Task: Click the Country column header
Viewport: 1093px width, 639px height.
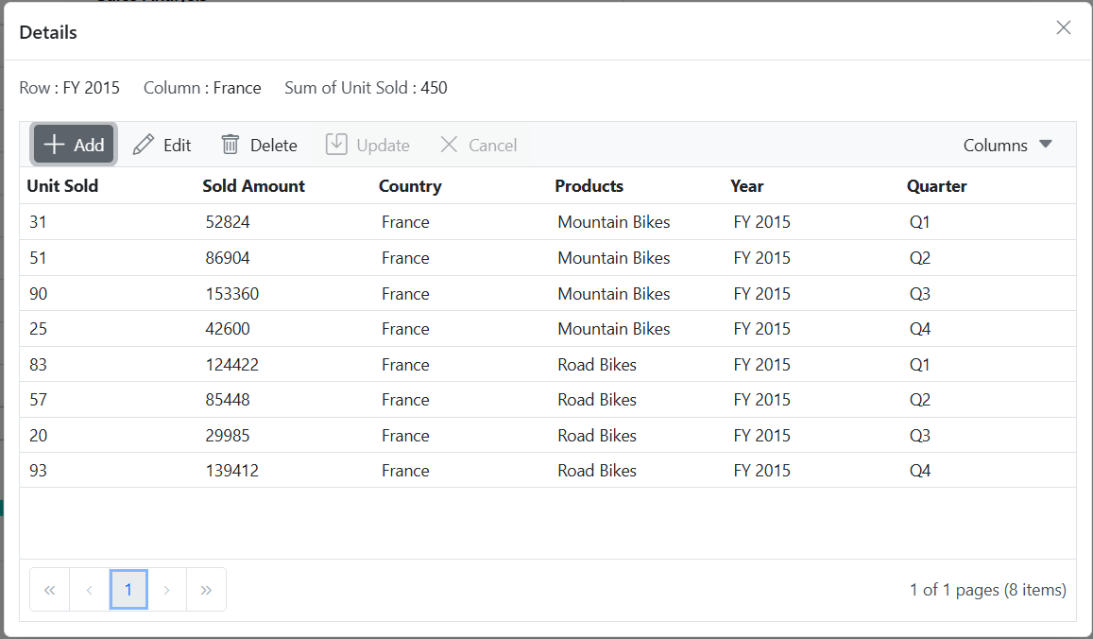Action: (410, 185)
